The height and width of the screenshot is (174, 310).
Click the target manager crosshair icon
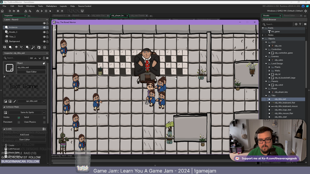306,11
